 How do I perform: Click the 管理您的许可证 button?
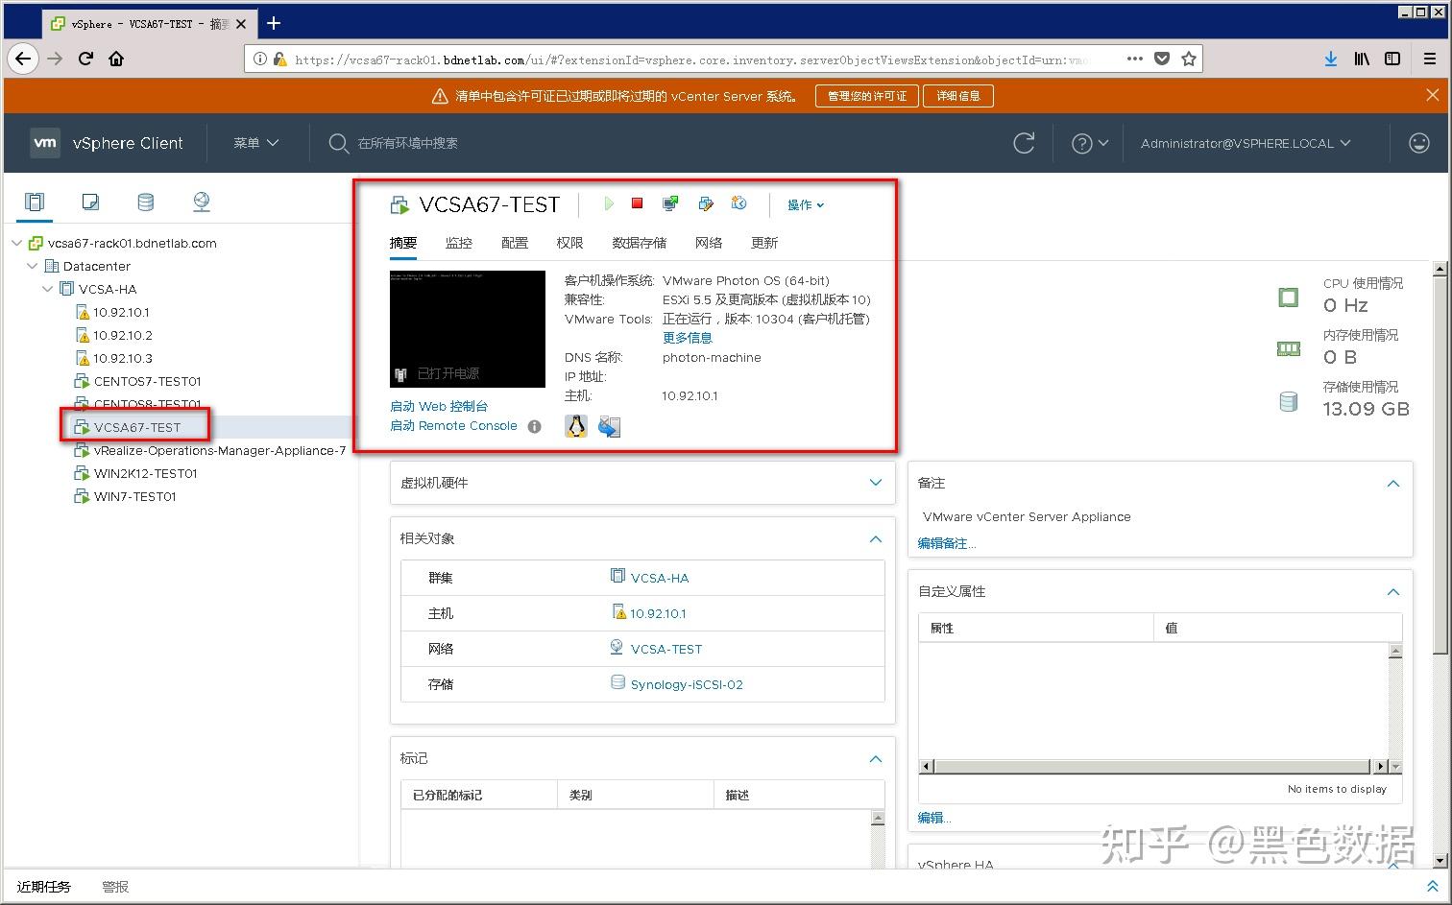click(x=867, y=96)
